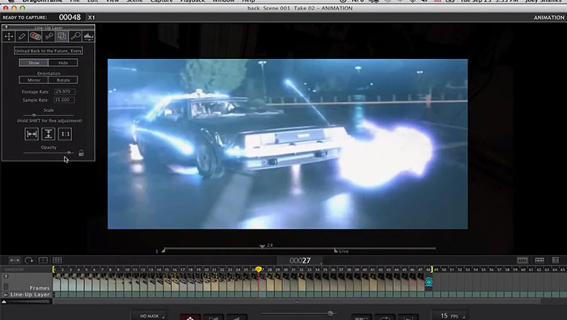Click the conform label in the timeline
567x320 pixels.
click(14, 269)
